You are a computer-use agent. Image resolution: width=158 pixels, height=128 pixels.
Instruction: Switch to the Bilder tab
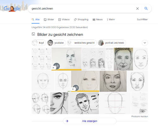click(49, 20)
